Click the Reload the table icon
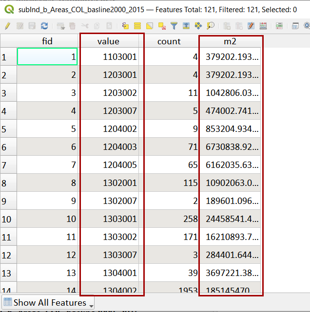310x312 pixels. pos(44,26)
